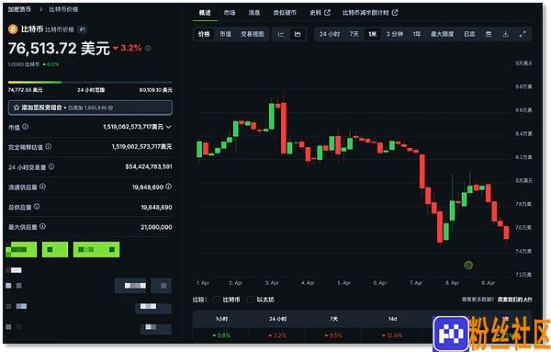Download chart data via download icon

[x=505, y=34]
